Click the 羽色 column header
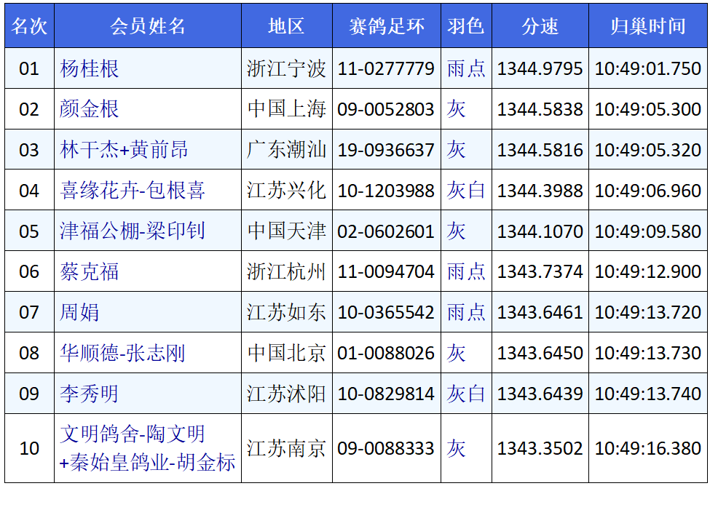 pyautogui.click(x=466, y=26)
